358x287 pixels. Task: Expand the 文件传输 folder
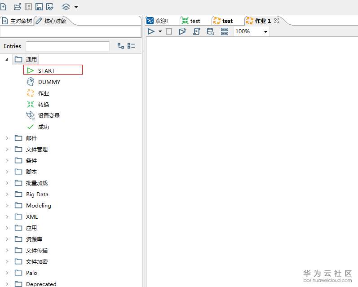pos(7,250)
